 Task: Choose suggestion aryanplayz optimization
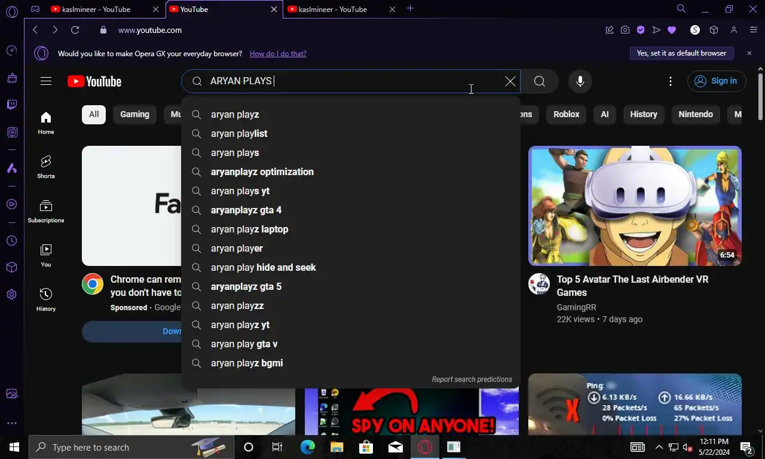tap(351, 172)
